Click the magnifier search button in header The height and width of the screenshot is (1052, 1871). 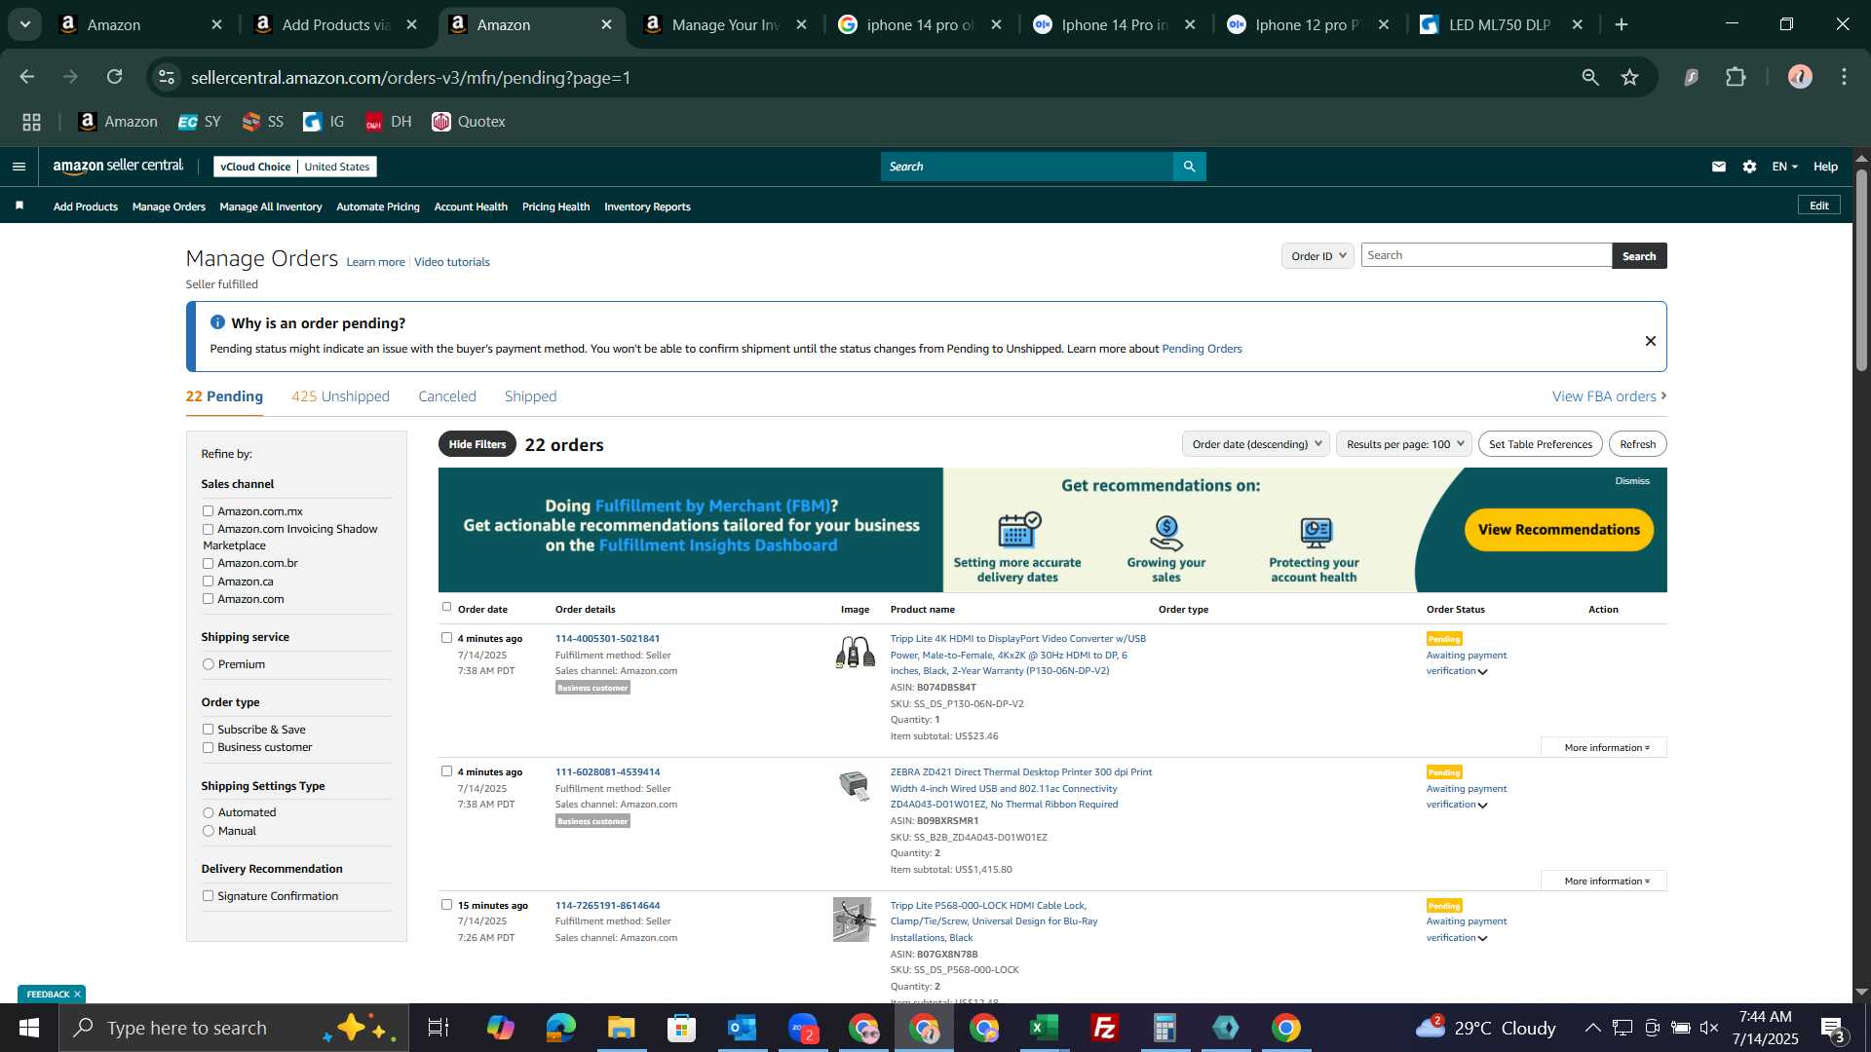(x=1190, y=167)
